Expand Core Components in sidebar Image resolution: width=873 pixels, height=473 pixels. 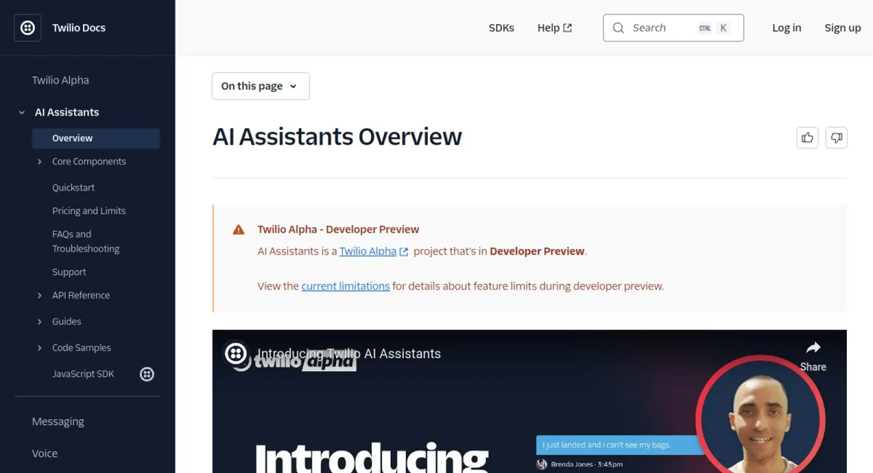[x=39, y=162]
